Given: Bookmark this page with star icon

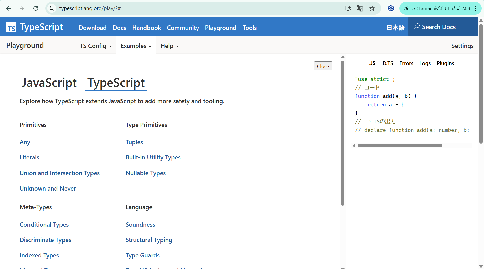Looking at the screenshot, I should (x=372, y=8).
